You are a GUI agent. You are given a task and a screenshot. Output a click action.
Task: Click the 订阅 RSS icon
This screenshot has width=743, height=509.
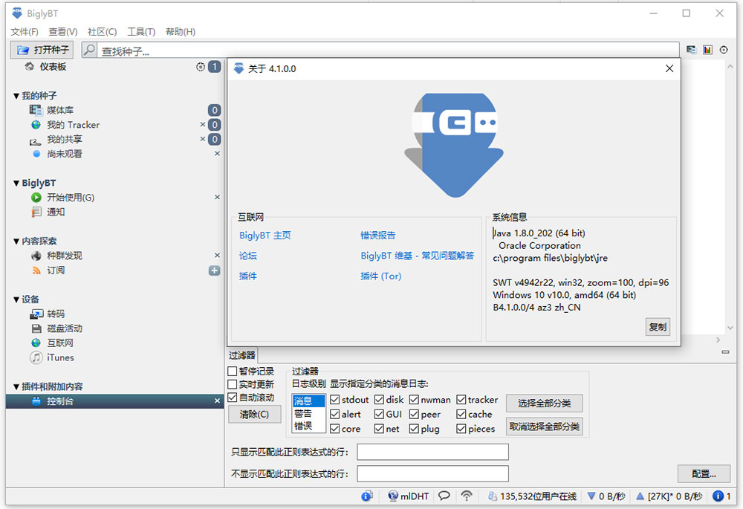(x=36, y=270)
